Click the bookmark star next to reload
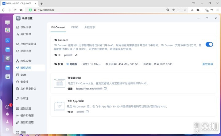 [21, 10]
